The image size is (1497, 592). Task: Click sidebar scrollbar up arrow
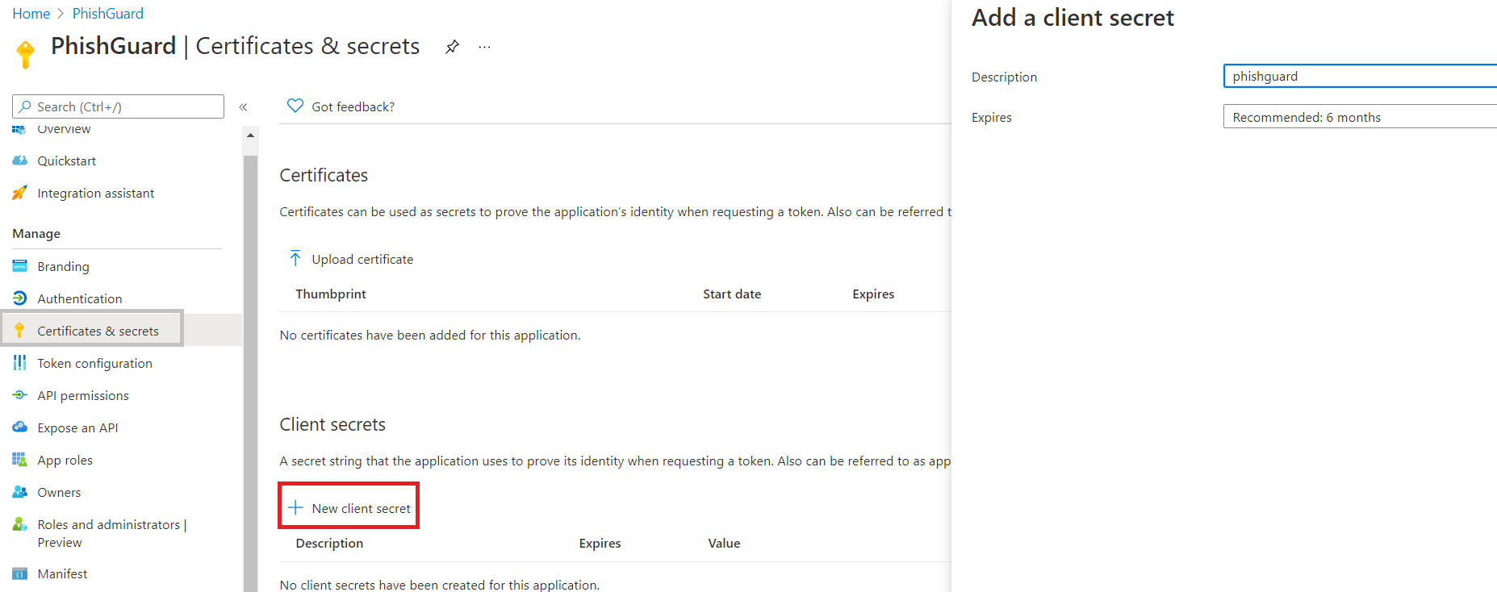250,135
